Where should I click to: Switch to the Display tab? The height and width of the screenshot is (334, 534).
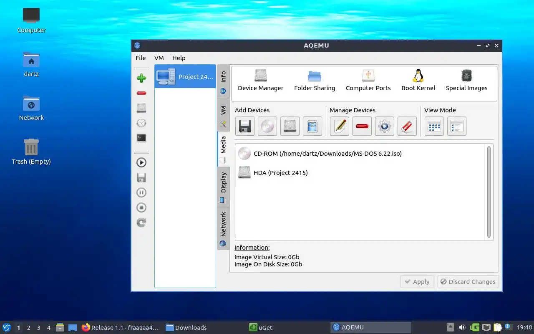pyautogui.click(x=223, y=187)
